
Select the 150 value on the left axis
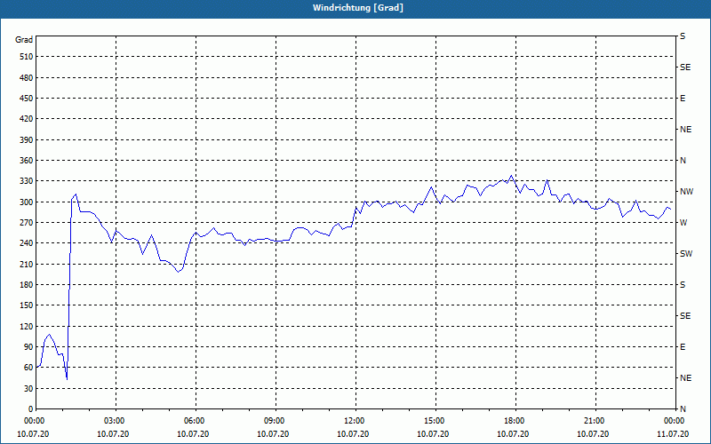pyautogui.click(x=27, y=305)
